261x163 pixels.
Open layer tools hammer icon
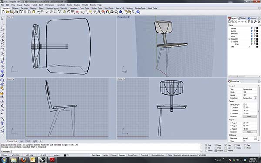tap(255, 22)
